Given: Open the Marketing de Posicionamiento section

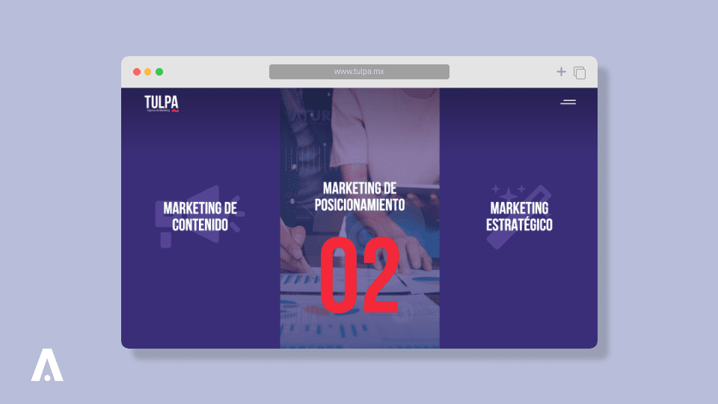Looking at the screenshot, I should [x=360, y=196].
